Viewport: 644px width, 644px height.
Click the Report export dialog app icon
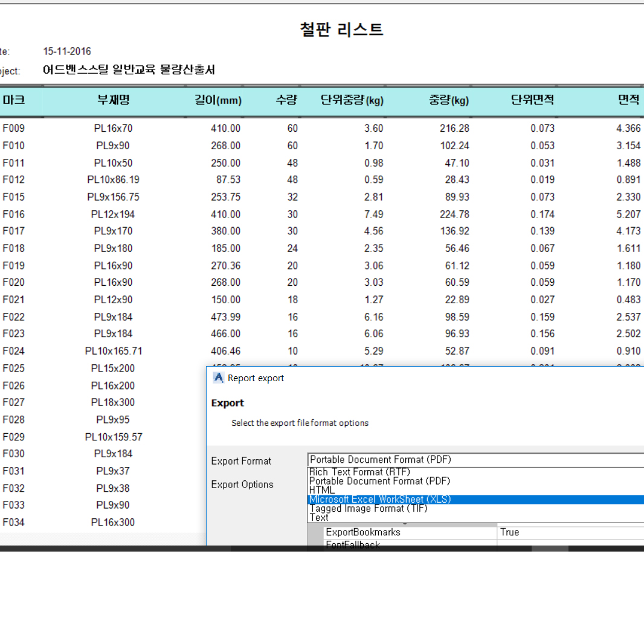click(219, 378)
